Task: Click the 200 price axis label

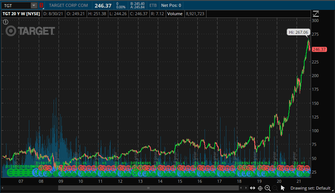Action: pos(315,76)
